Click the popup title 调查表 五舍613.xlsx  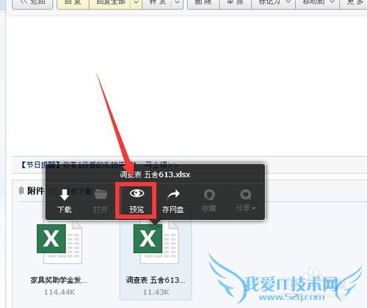point(155,175)
